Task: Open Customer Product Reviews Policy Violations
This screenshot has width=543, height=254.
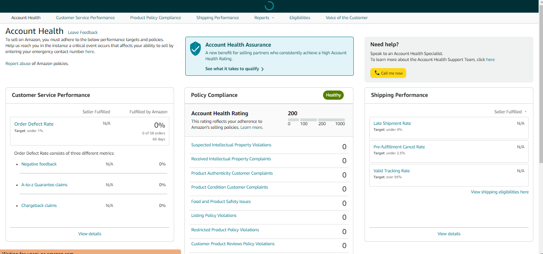Action: point(233,244)
